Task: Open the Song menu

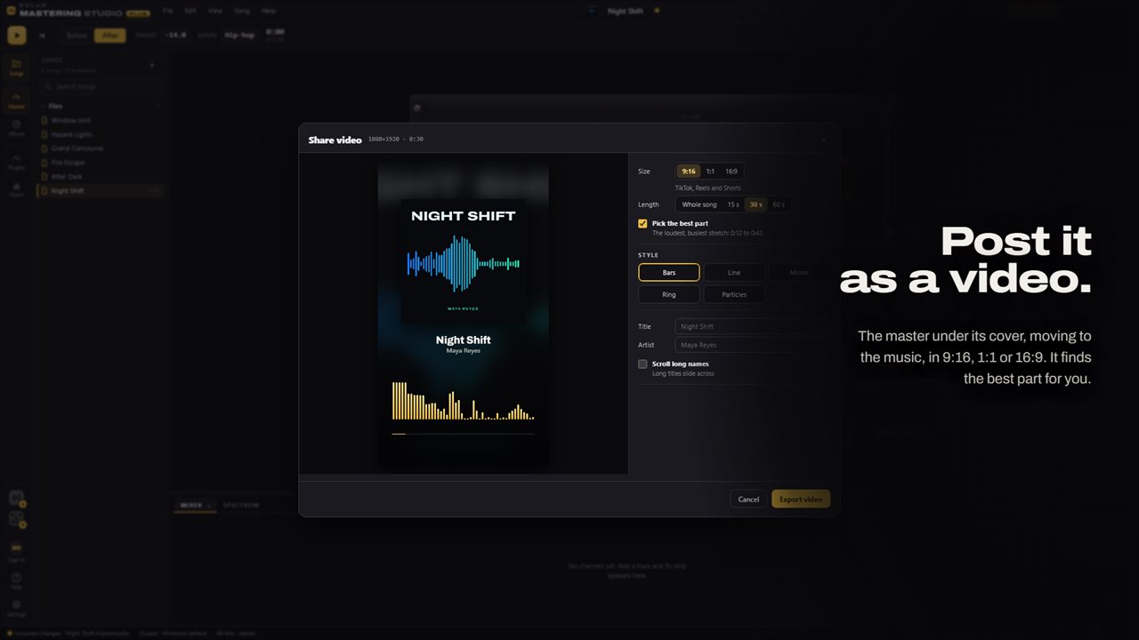Action: [x=242, y=11]
